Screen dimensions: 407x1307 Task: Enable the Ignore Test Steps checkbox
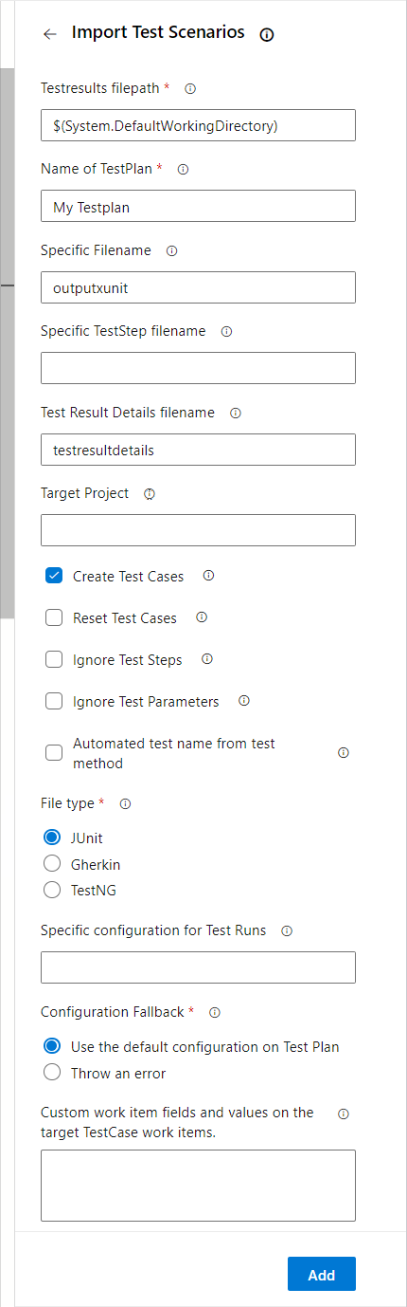[54, 659]
